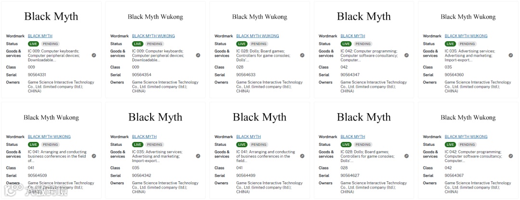
Task: Select serial number text 90564331
Action: click(37, 75)
